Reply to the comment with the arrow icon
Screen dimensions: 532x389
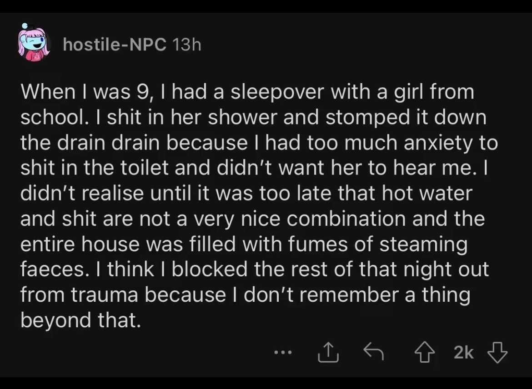373,351
